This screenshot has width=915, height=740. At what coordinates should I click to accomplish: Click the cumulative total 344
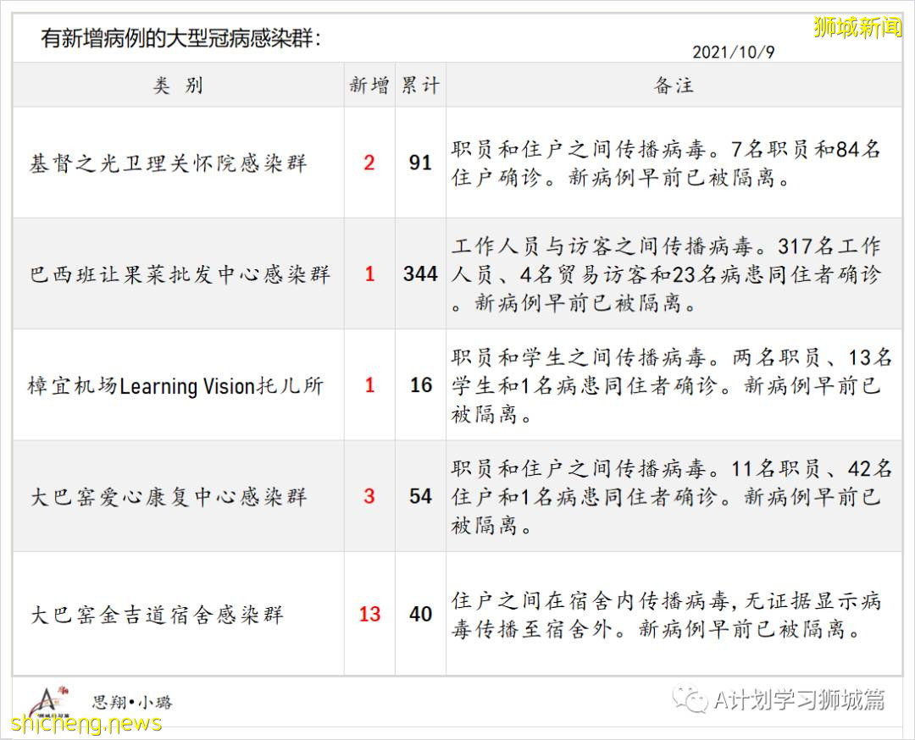coord(420,274)
